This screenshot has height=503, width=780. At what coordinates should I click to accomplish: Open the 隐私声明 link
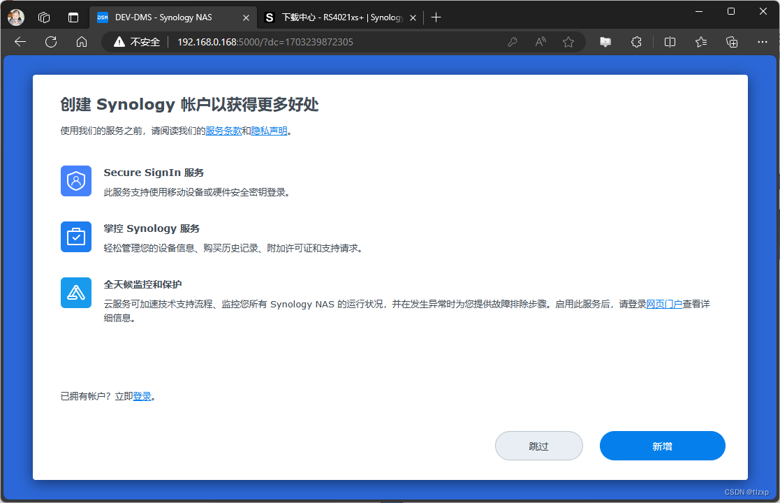pyautogui.click(x=269, y=131)
